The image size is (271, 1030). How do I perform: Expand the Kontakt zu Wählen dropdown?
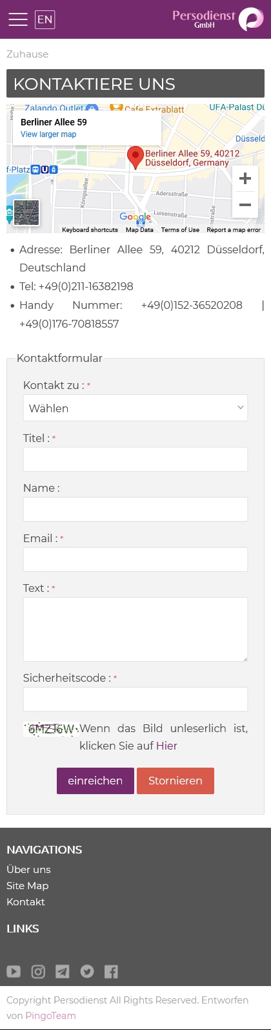coord(135,408)
